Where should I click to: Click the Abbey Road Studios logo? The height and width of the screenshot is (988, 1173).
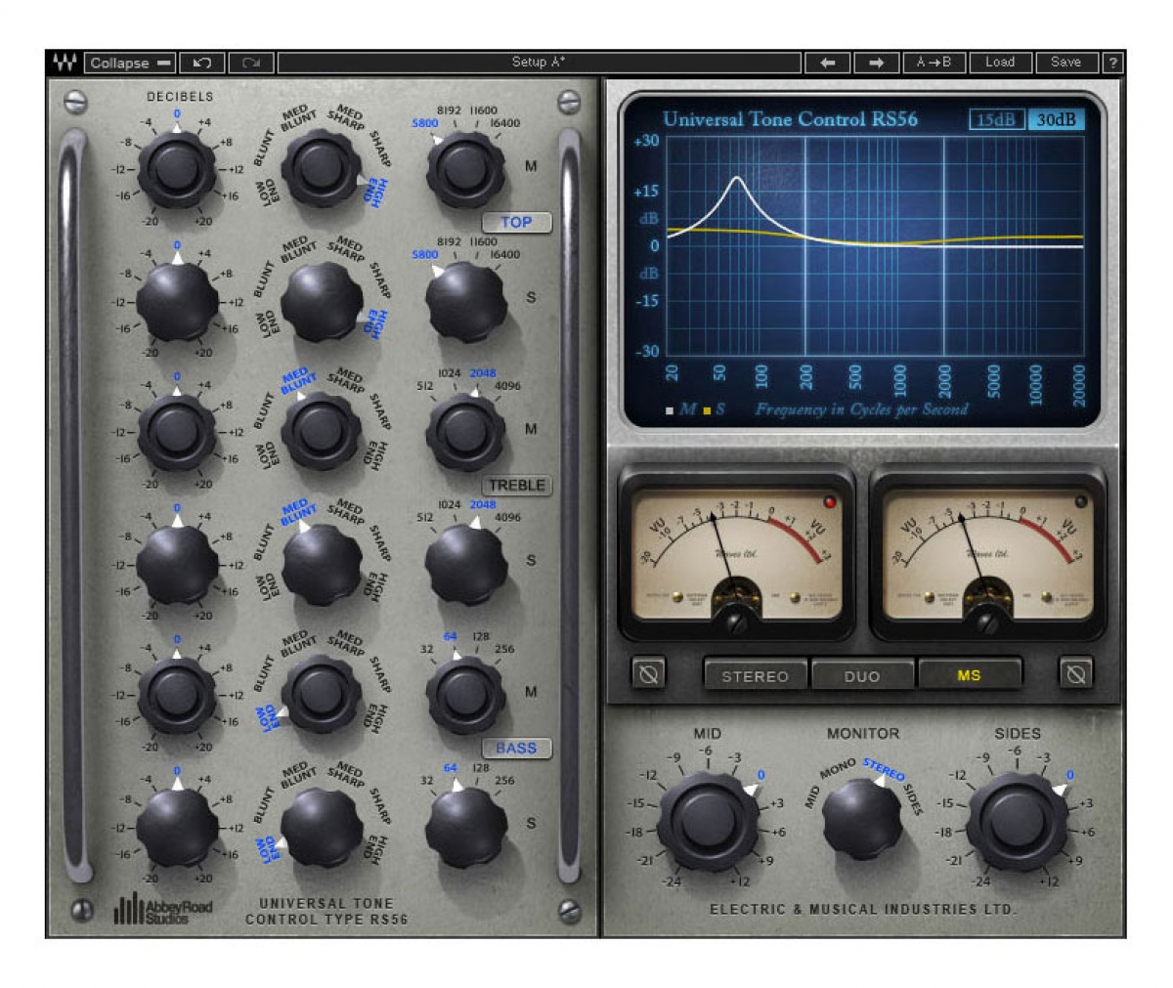coord(162,910)
